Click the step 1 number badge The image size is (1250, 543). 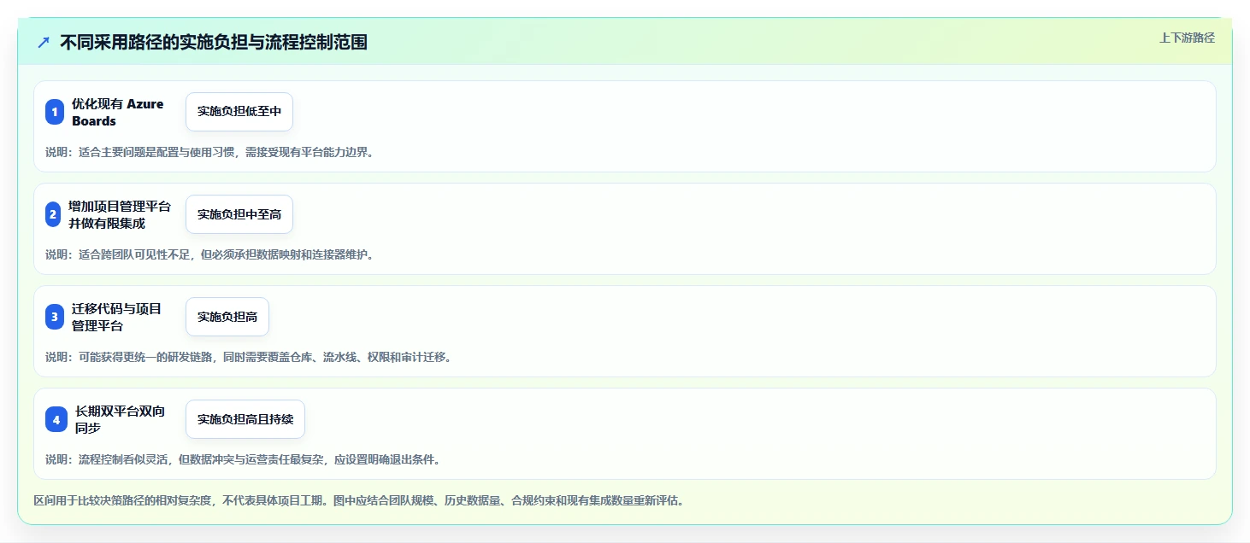coord(55,112)
